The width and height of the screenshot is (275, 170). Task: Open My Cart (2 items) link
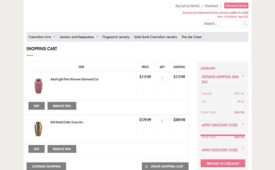pos(187,6)
